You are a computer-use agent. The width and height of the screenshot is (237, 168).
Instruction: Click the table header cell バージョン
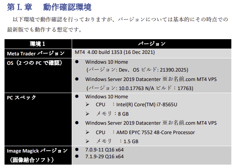pyautogui.click(x=152, y=44)
